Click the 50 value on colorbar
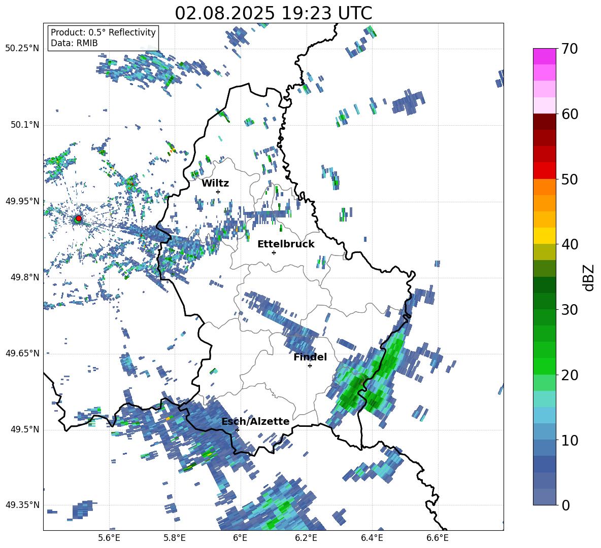 click(570, 179)
